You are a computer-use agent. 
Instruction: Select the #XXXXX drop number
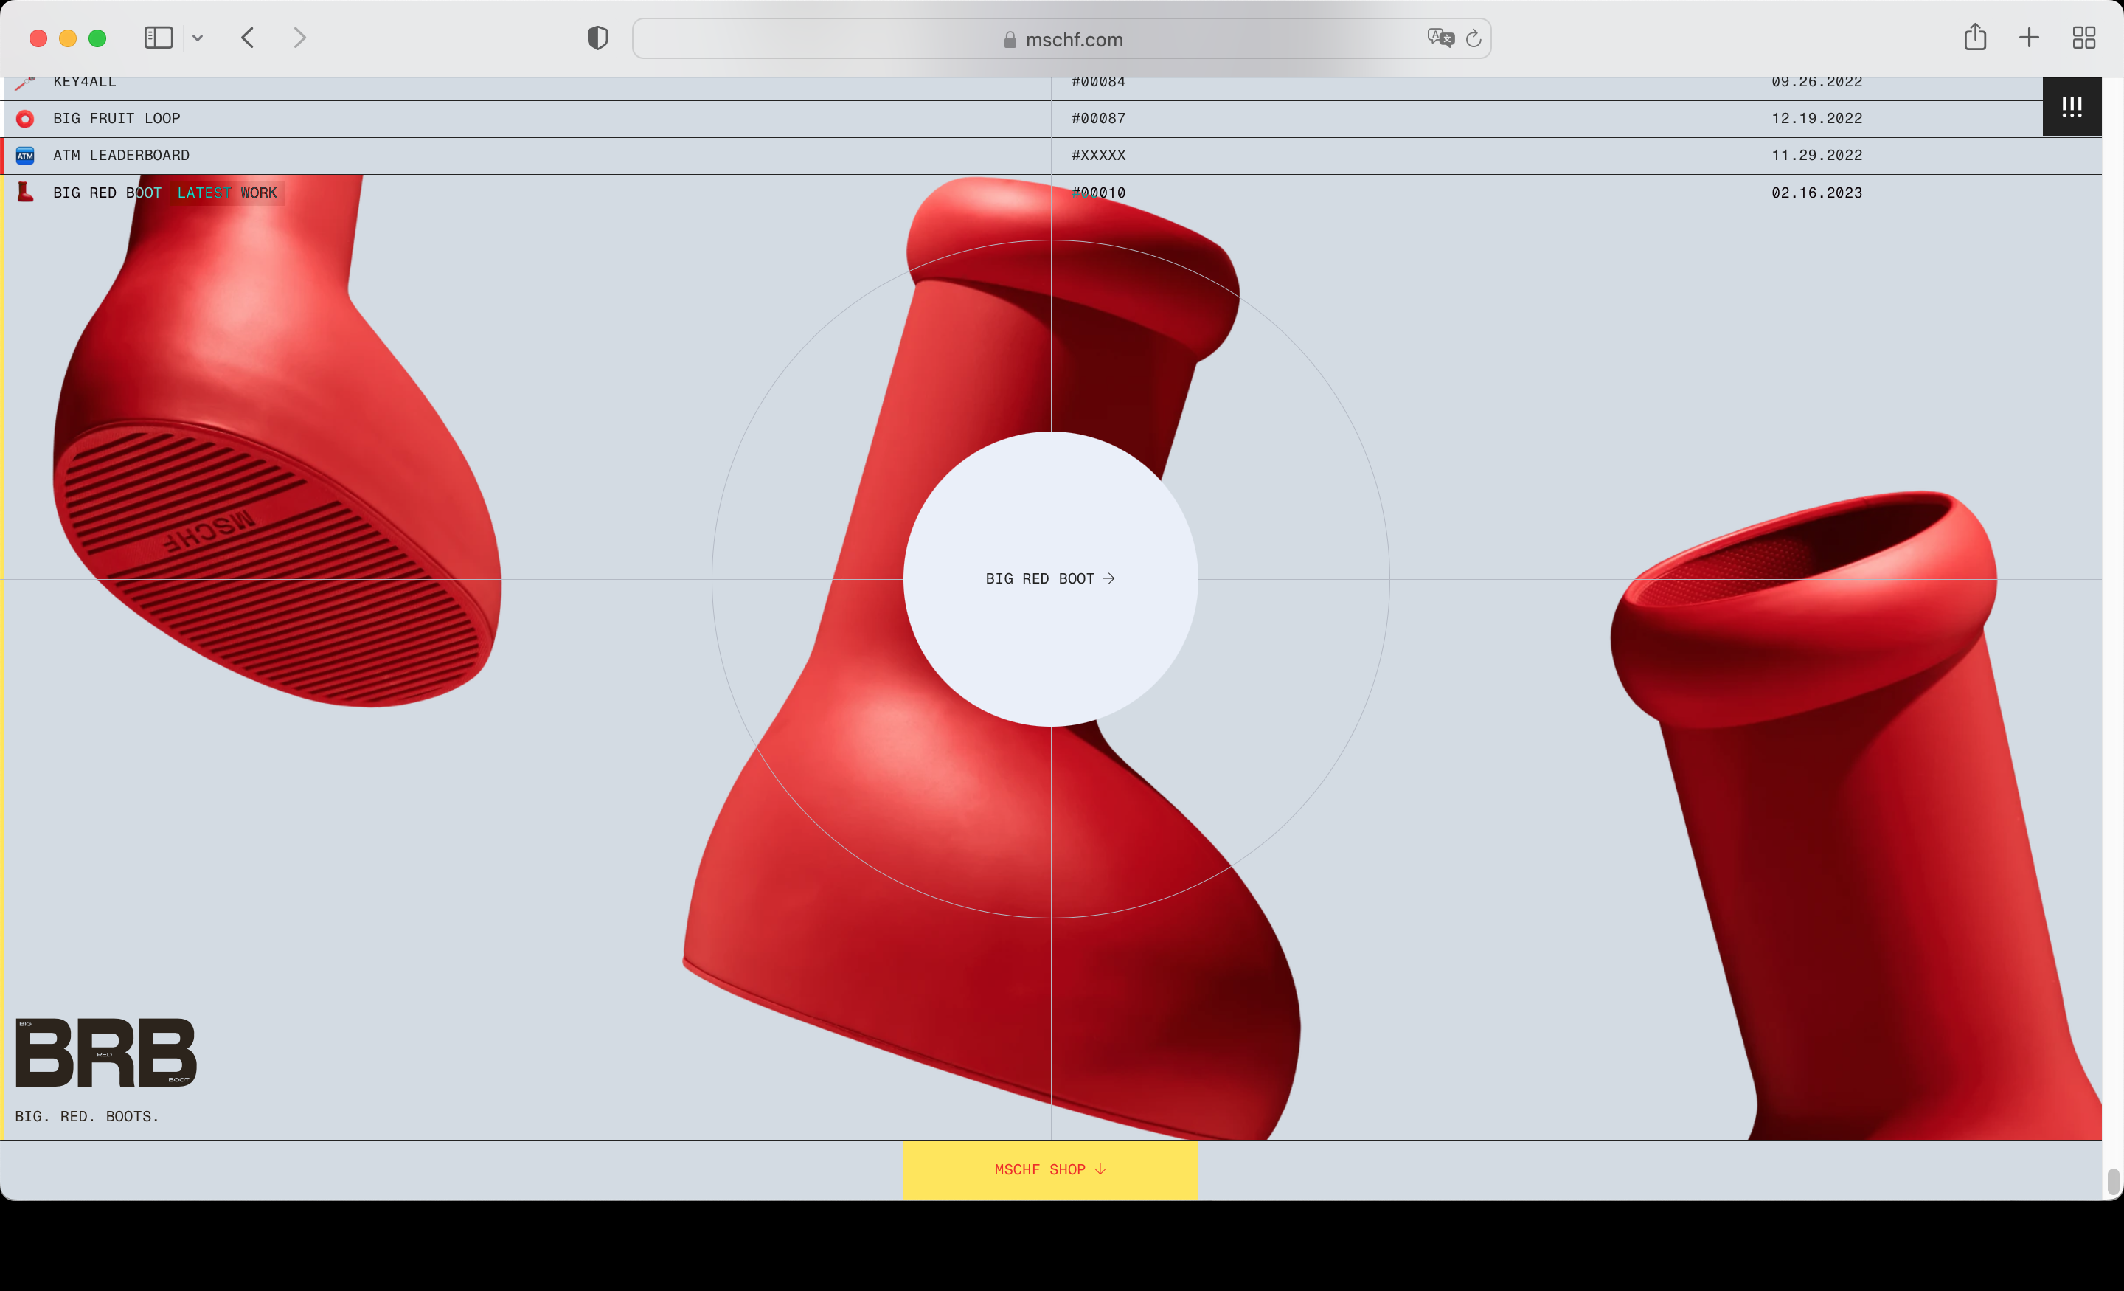[1098, 156]
